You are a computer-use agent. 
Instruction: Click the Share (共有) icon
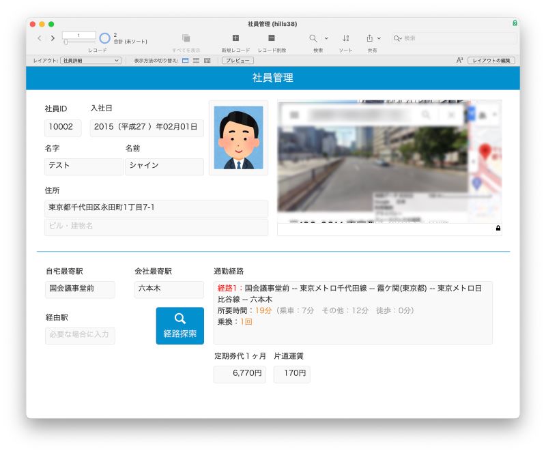click(370, 38)
